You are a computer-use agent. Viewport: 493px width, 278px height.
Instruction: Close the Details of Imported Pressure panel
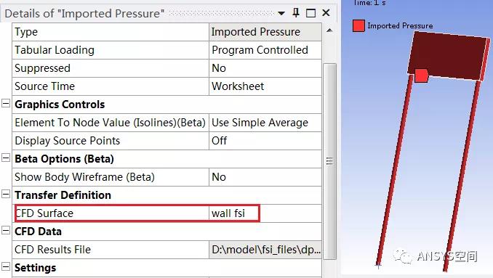(326, 13)
